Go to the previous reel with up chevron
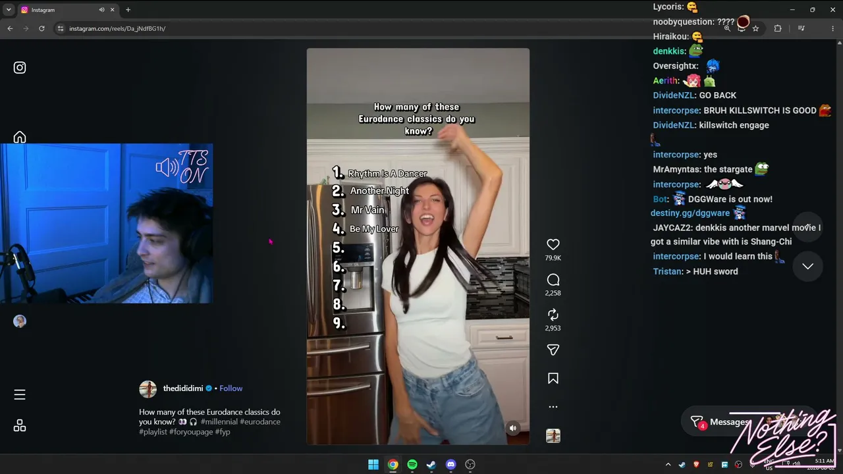 pyautogui.click(x=808, y=226)
